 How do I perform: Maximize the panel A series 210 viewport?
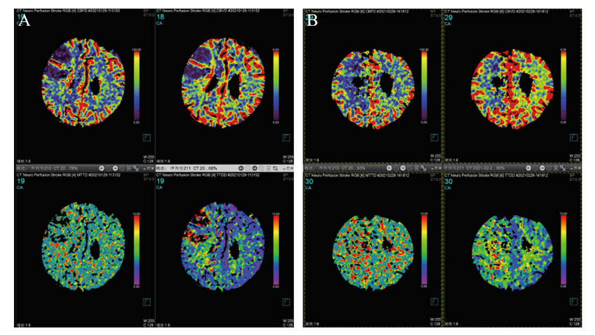coord(149,168)
